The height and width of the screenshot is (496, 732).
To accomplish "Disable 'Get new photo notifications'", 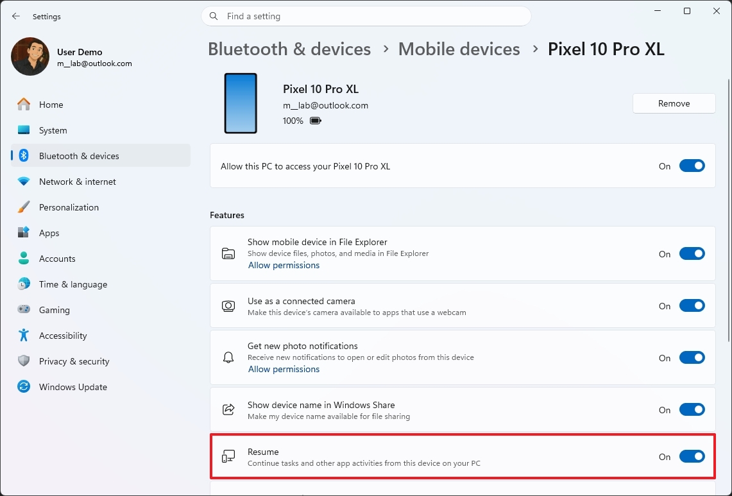I will pyautogui.click(x=692, y=357).
